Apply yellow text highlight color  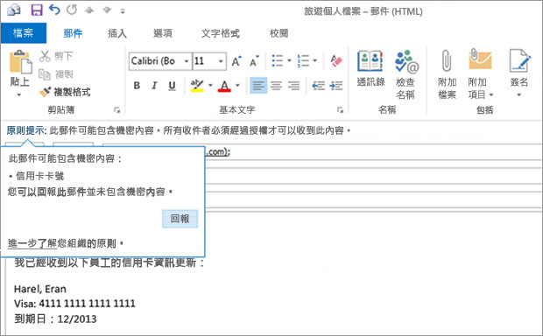197,86
